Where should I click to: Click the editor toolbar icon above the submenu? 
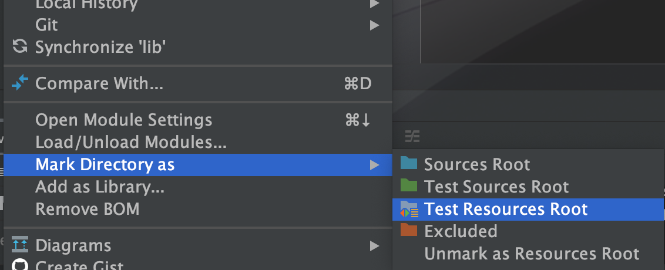412,137
